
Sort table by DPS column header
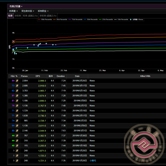click(x=38, y=76)
